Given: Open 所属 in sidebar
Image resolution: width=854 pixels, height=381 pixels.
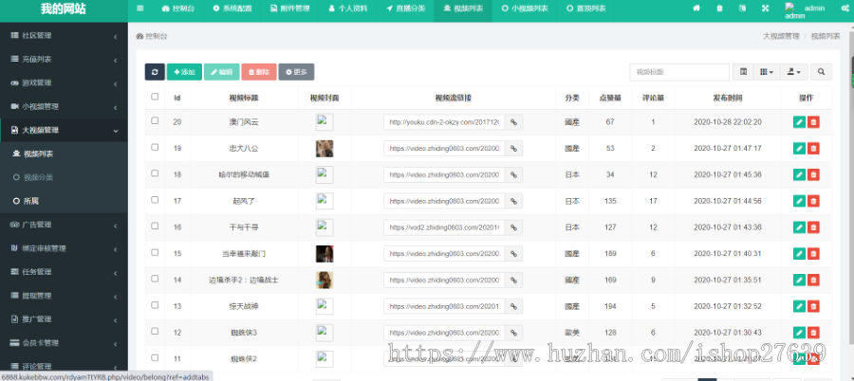Looking at the screenshot, I should tap(64, 201).
